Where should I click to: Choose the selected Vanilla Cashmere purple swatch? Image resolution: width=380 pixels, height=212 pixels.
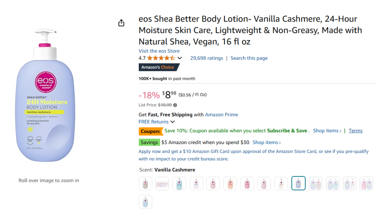click(x=298, y=183)
